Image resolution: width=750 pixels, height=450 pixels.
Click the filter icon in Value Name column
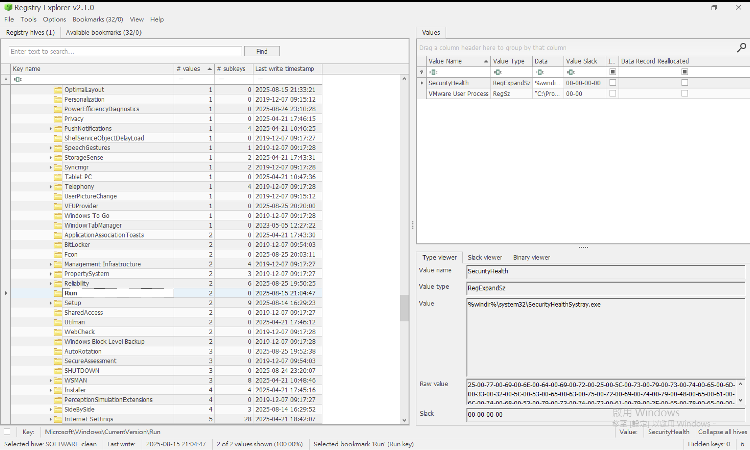click(x=433, y=72)
